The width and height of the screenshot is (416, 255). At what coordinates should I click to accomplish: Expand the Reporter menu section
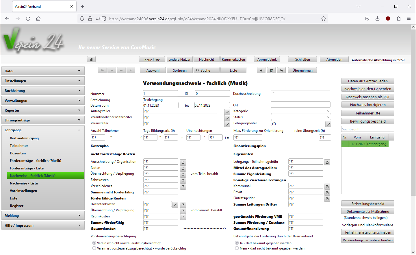[x=43, y=110]
